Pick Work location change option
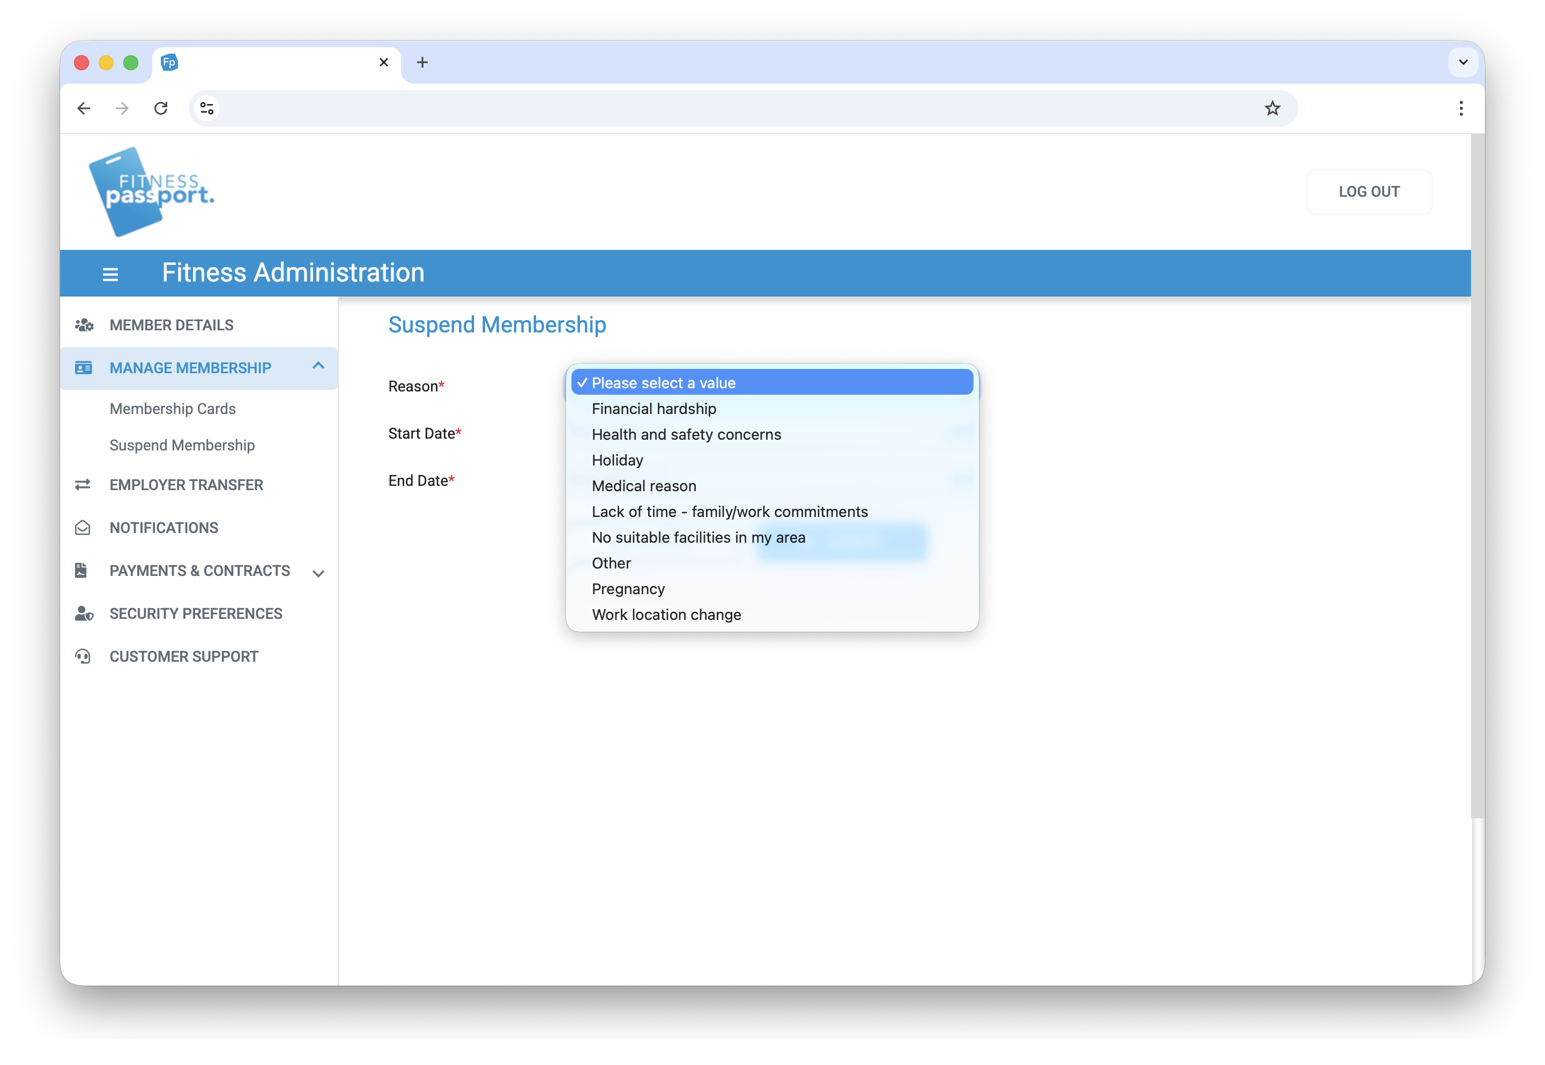This screenshot has width=1545, height=1065. (666, 615)
